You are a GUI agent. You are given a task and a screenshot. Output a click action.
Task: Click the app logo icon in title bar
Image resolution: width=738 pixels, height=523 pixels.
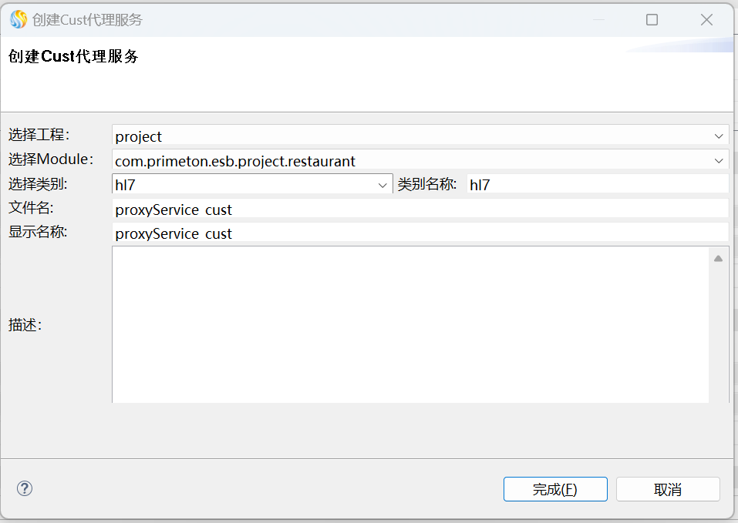(18, 20)
